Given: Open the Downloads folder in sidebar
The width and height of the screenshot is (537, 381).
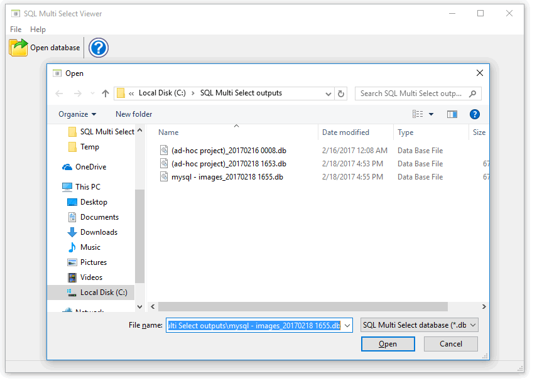Looking at the screenshot, I should (x=98, y=232).
